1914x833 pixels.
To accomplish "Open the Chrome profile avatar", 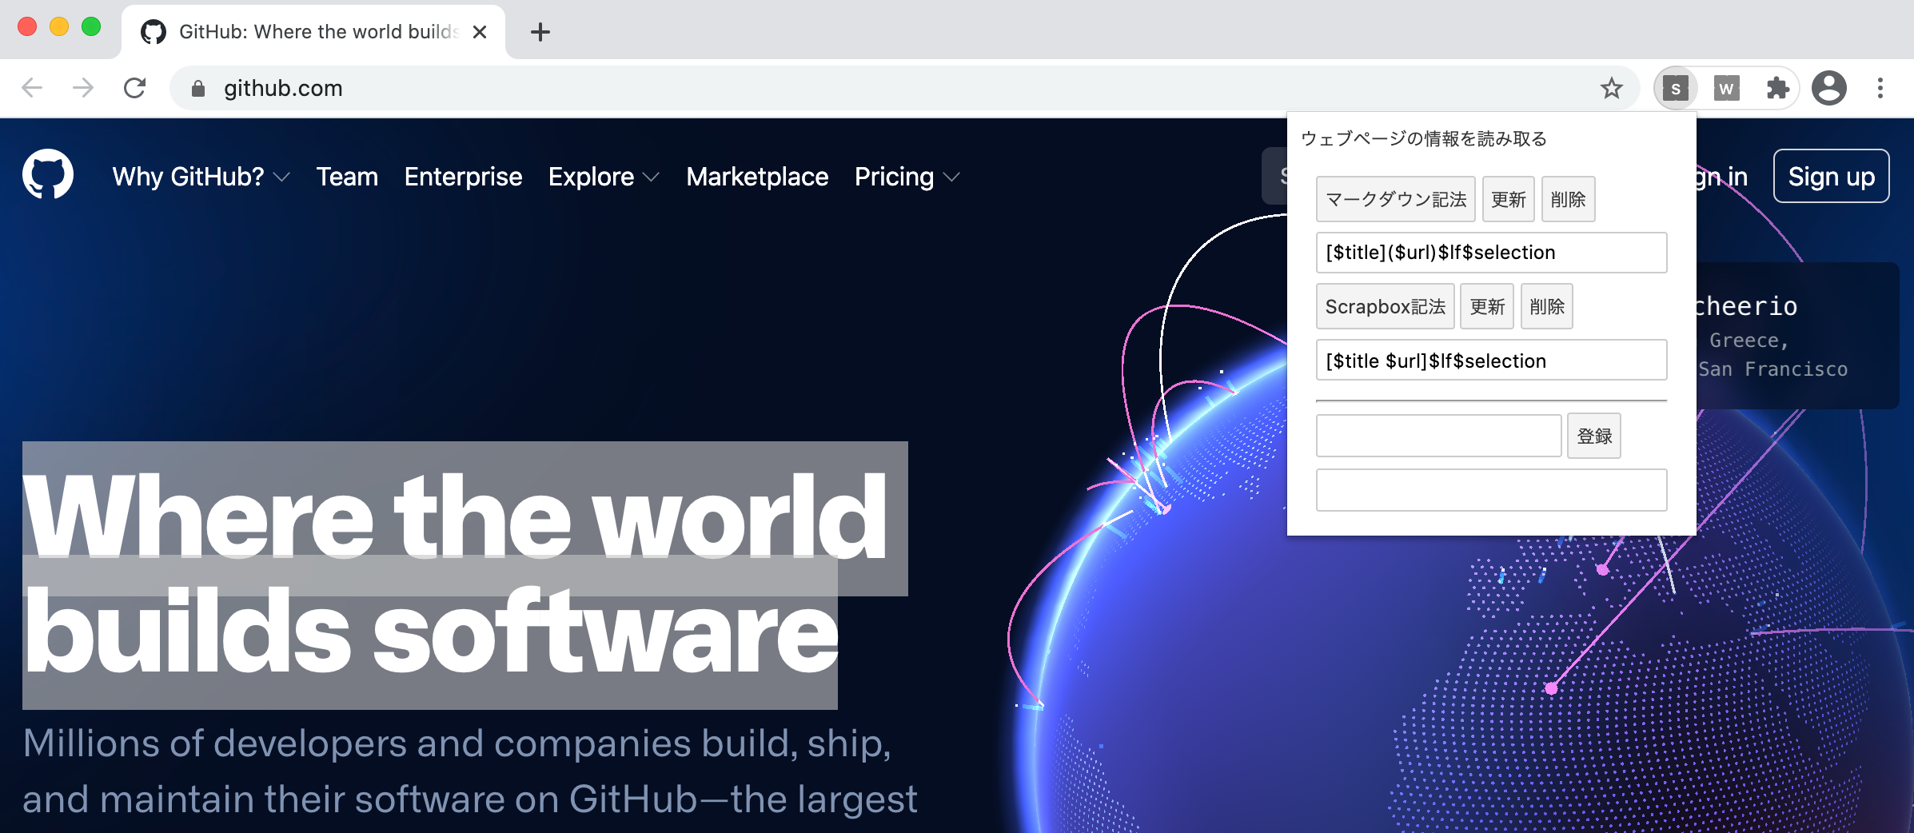I will pos(1829,88).
